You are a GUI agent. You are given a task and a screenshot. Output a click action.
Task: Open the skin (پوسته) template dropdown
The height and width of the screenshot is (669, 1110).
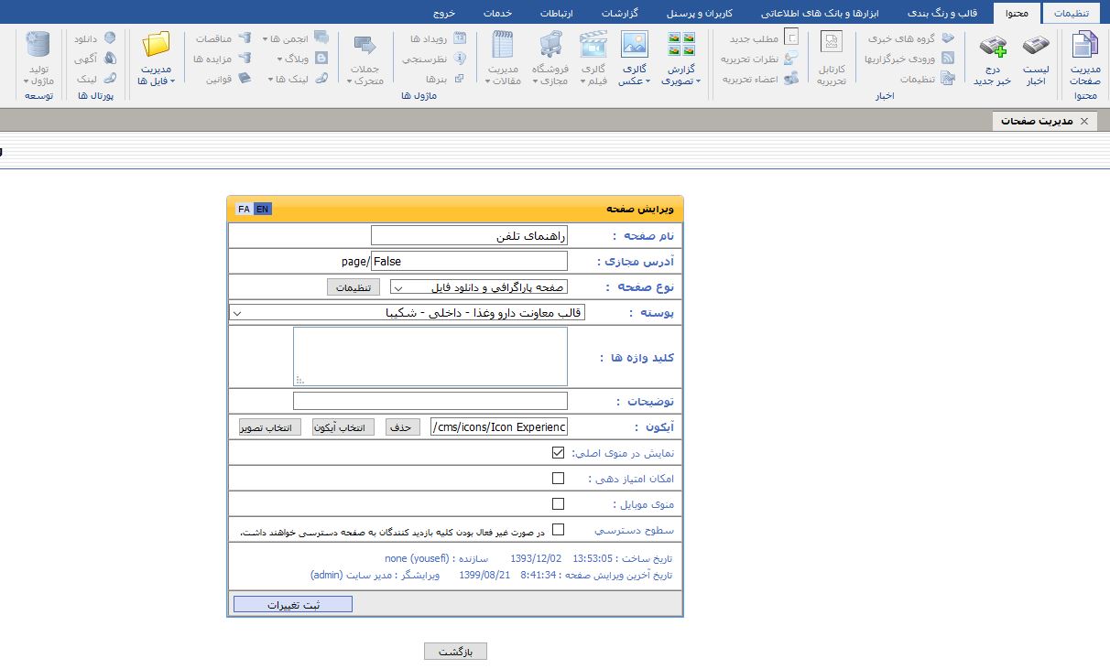[x=406, y=313]
